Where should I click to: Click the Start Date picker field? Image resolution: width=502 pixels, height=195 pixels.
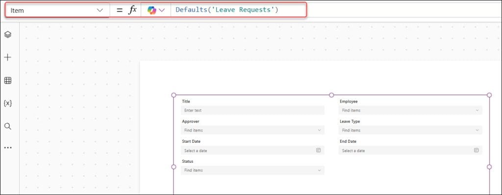click(x=252, y=151)
